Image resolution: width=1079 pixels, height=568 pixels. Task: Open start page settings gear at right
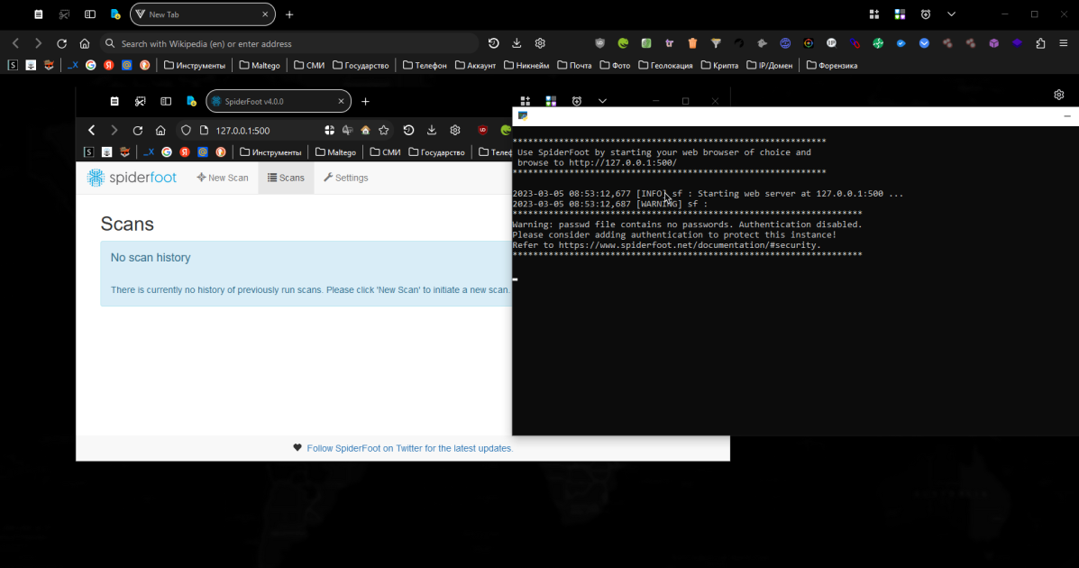click(1059, 95)
